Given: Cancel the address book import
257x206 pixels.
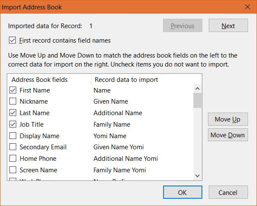Looking at the screenshot, I should coord(228,192).
